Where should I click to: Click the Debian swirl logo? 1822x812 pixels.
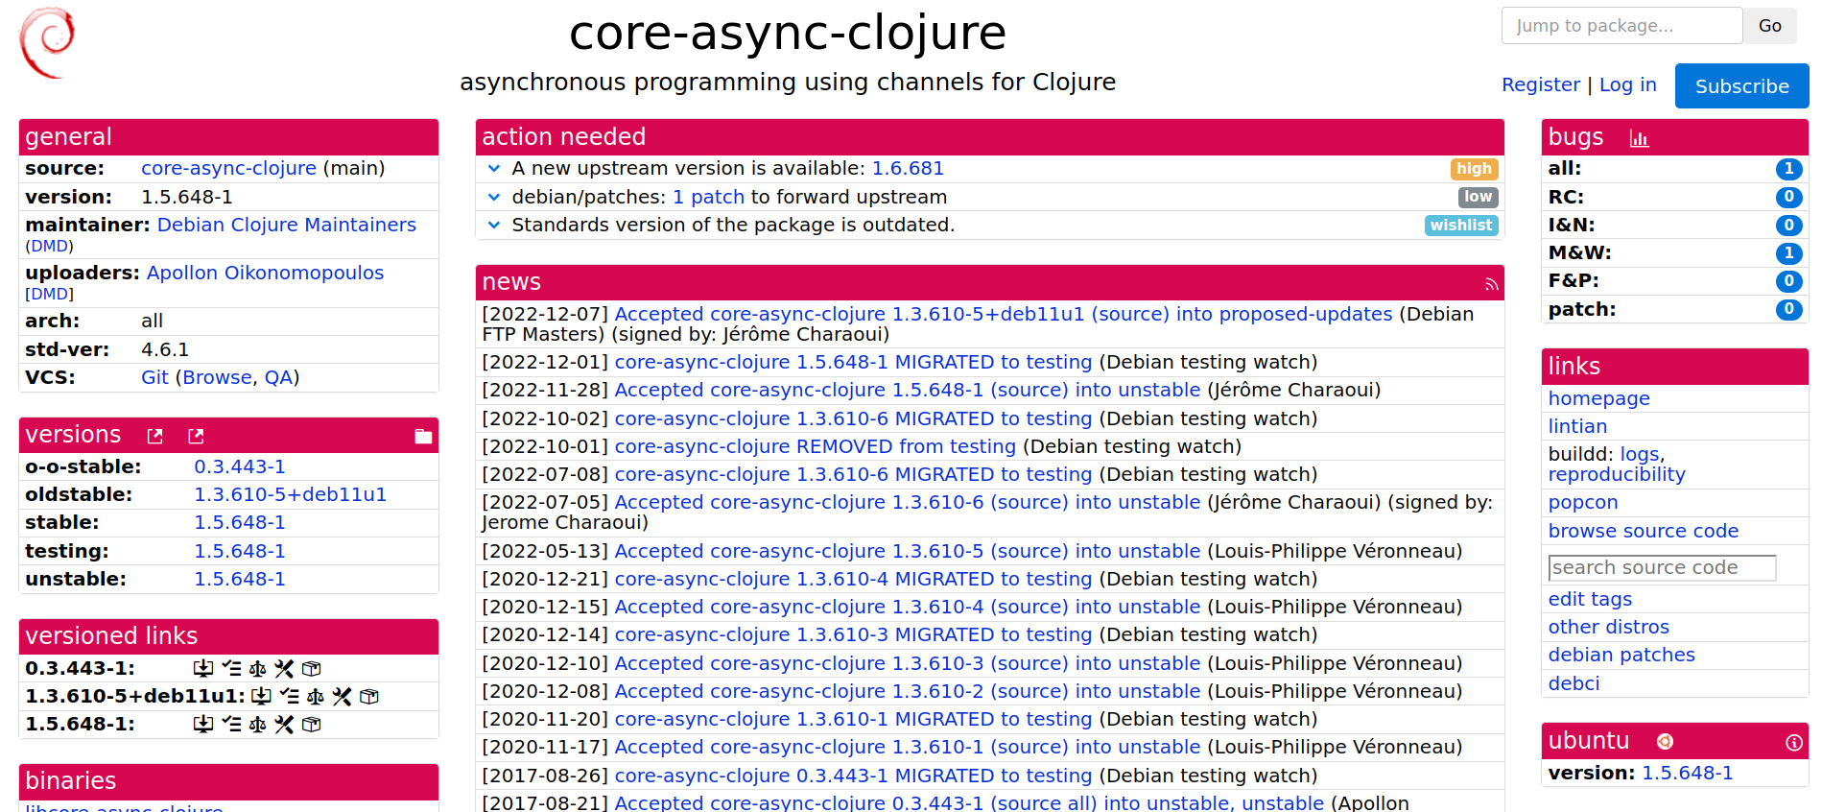click(x=47, y=43)
